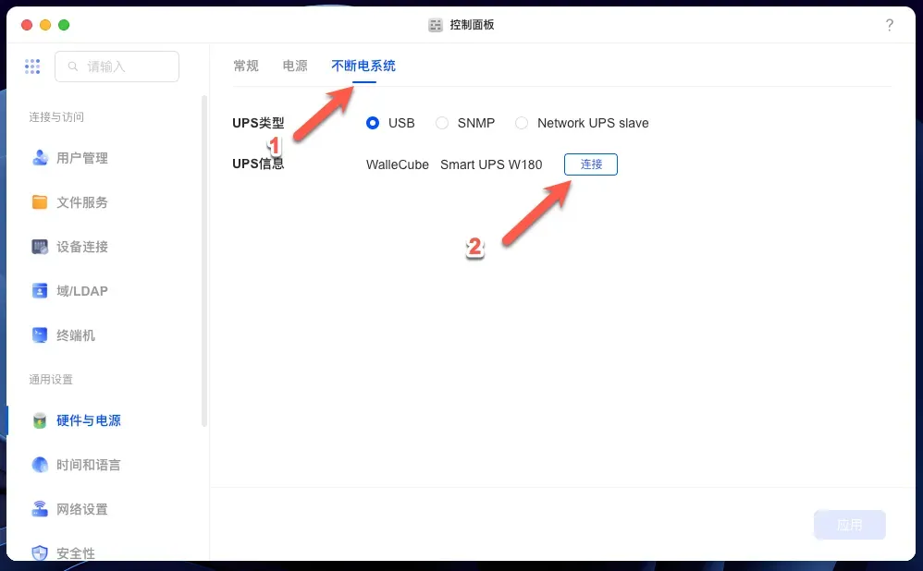Screen dimensions: 923x571
Task: Click the Domain/LDAP icon
Action: point(40,290)
